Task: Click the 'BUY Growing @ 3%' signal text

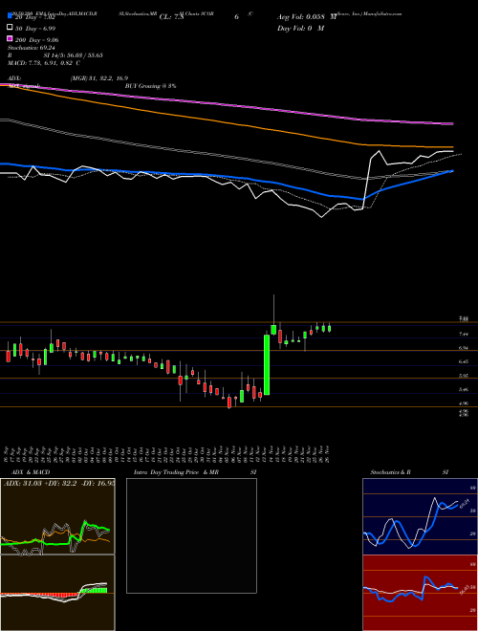Action: [150, 86]
